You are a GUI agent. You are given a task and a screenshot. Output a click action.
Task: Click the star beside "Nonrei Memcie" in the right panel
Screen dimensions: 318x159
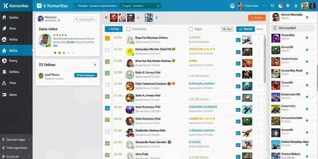point(307,17)
